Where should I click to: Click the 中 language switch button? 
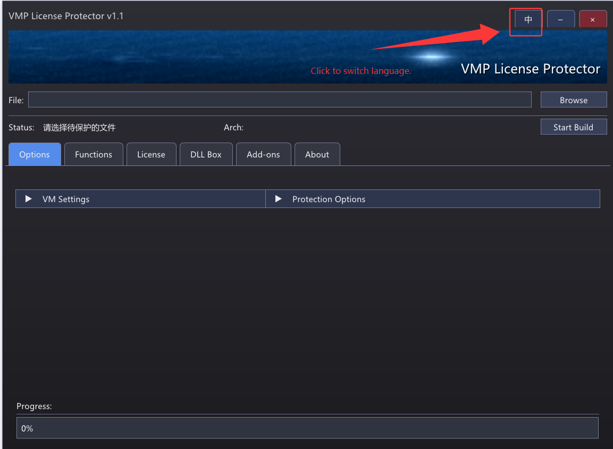(528, 20)
